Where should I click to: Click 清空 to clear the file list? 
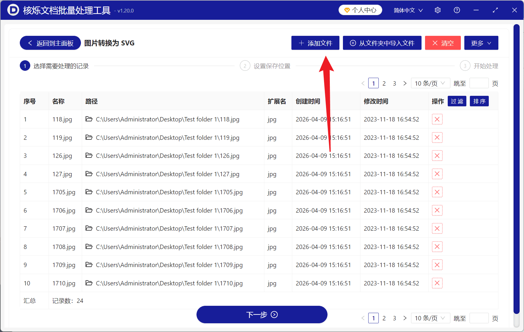point(442,43)
